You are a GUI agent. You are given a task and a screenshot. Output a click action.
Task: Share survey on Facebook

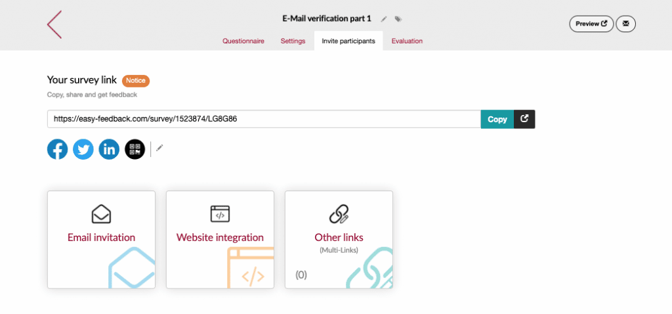(58, 149)
